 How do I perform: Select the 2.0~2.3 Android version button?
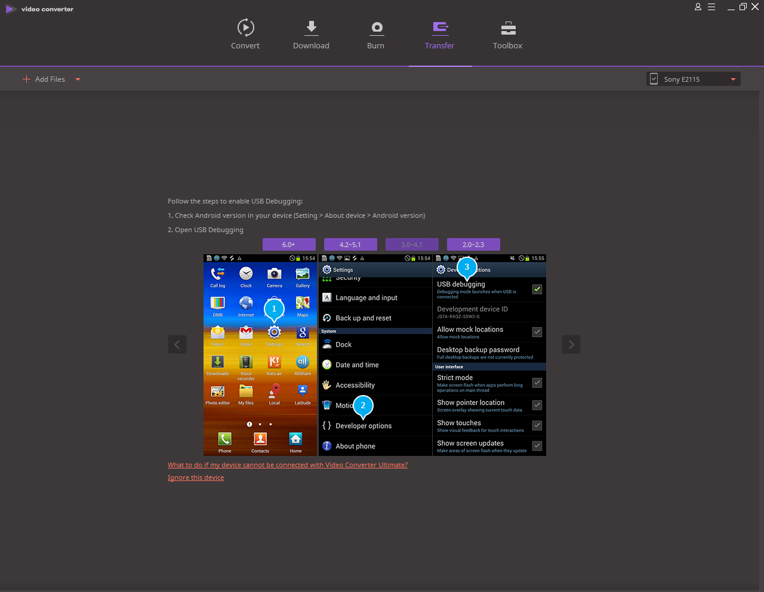(x=473, y=245)
